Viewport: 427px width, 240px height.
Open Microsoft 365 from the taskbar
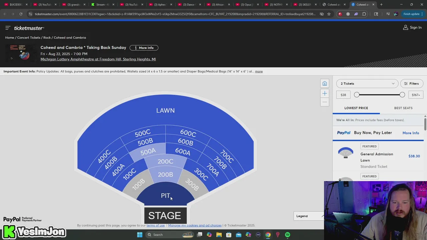[248, 235]
